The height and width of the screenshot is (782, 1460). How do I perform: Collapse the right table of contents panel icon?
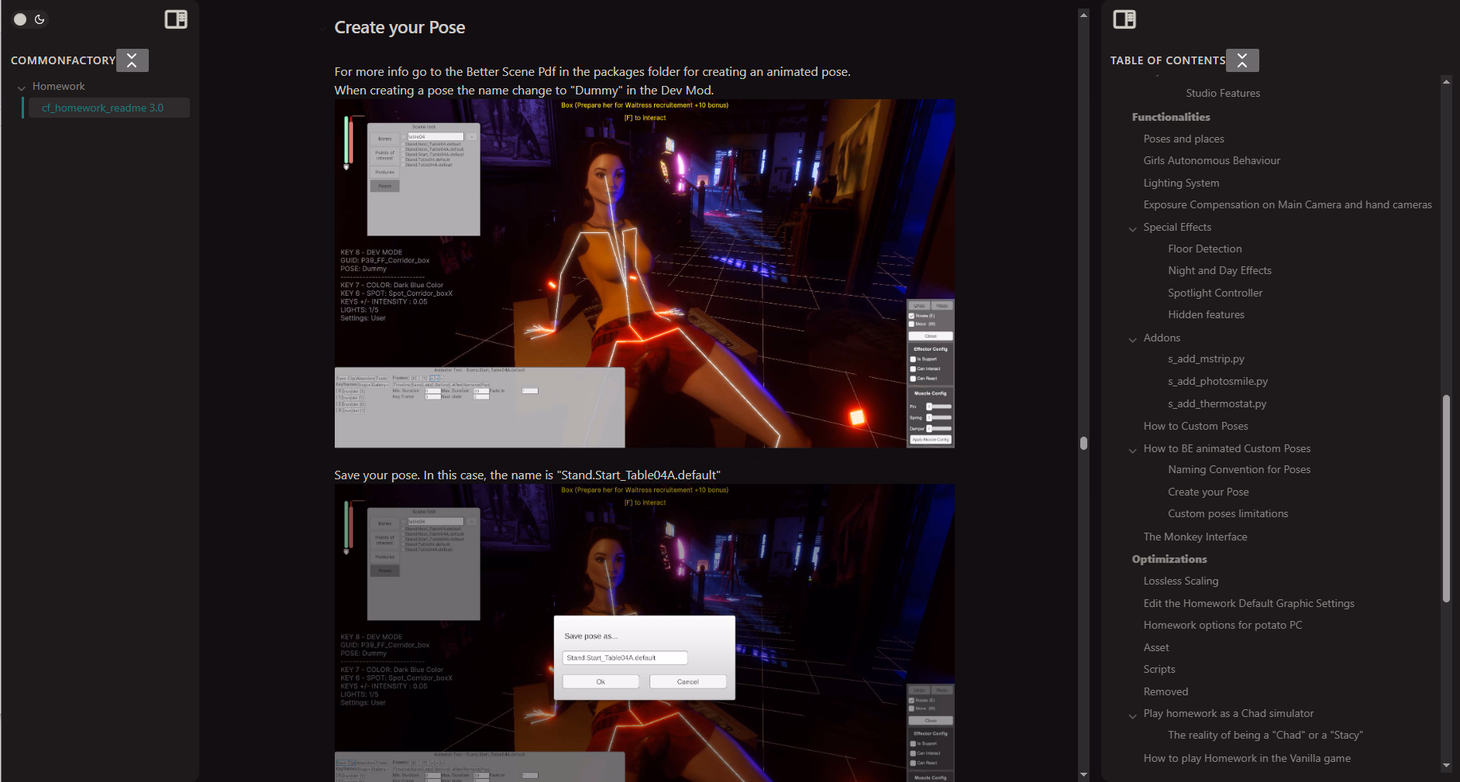pyautogui.click(x=1124, y=19)
